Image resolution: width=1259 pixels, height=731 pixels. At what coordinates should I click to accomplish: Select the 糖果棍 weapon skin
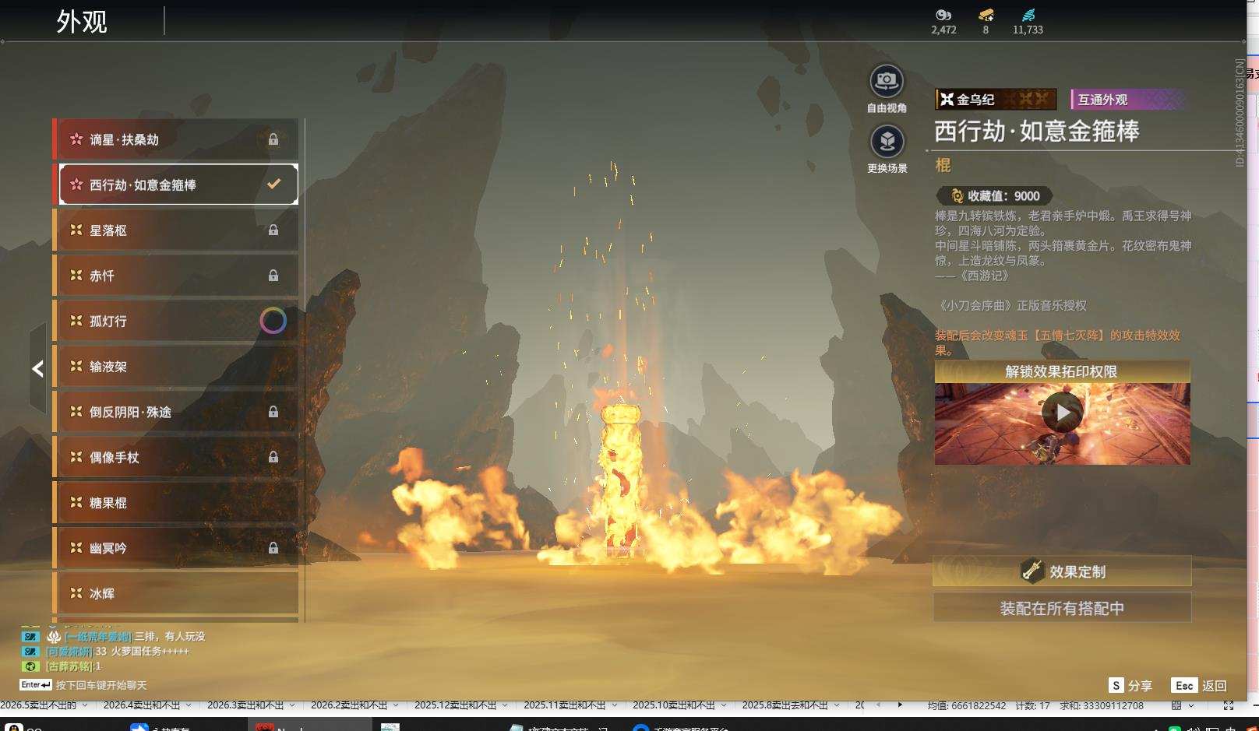pos(176,502)
